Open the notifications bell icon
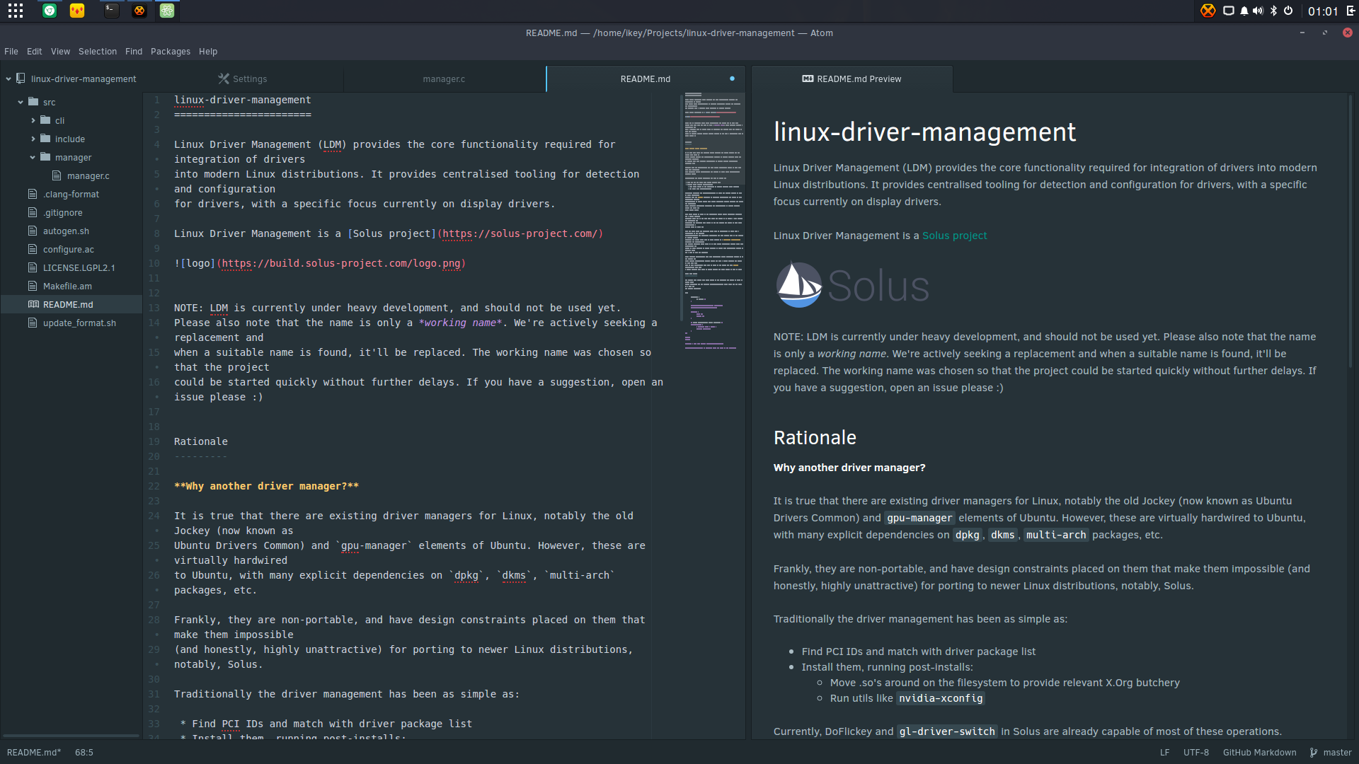 click(x=1244, y=11)
